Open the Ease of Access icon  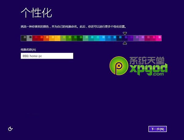coord(11,129)
